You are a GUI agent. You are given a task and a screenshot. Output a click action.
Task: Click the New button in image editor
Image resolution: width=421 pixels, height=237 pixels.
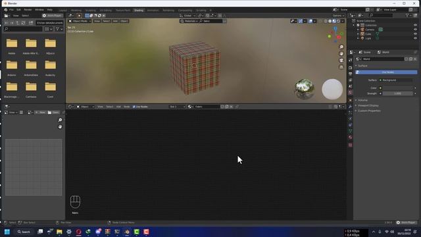[40, 113]
